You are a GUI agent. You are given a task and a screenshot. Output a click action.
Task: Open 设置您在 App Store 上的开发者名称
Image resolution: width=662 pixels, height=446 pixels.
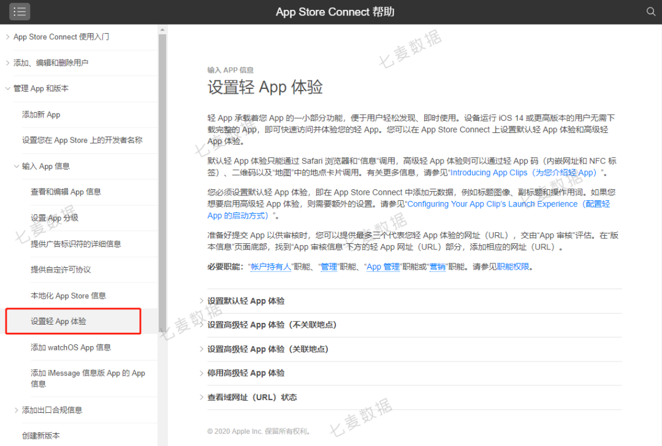point(82,140)
